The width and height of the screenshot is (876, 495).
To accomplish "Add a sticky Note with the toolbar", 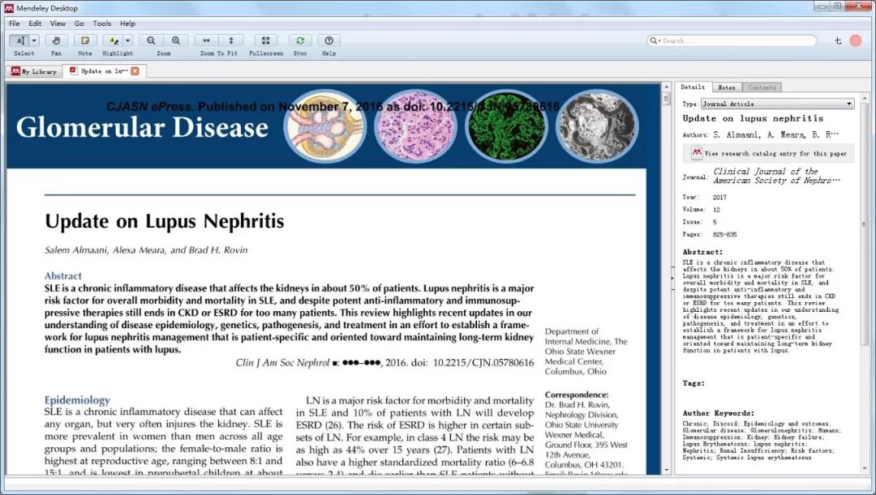I will [85, 41].
